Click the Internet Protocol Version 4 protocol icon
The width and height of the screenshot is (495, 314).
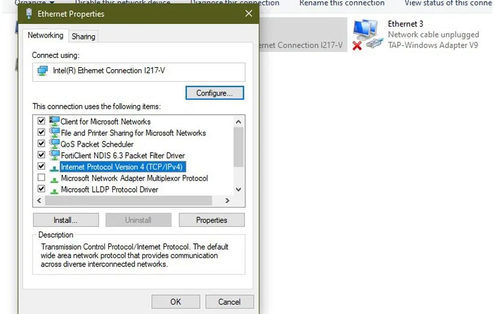(x=54, y=168)
